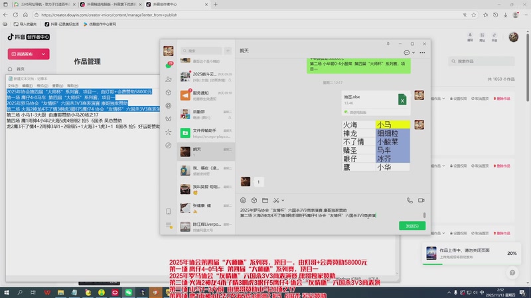531x298 pixels.
Task: Reload the browser page
Action: 15,15
